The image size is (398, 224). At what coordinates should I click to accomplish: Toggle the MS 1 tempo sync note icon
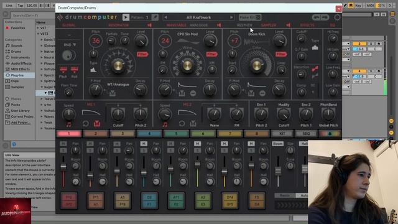[x=69, y=124]
